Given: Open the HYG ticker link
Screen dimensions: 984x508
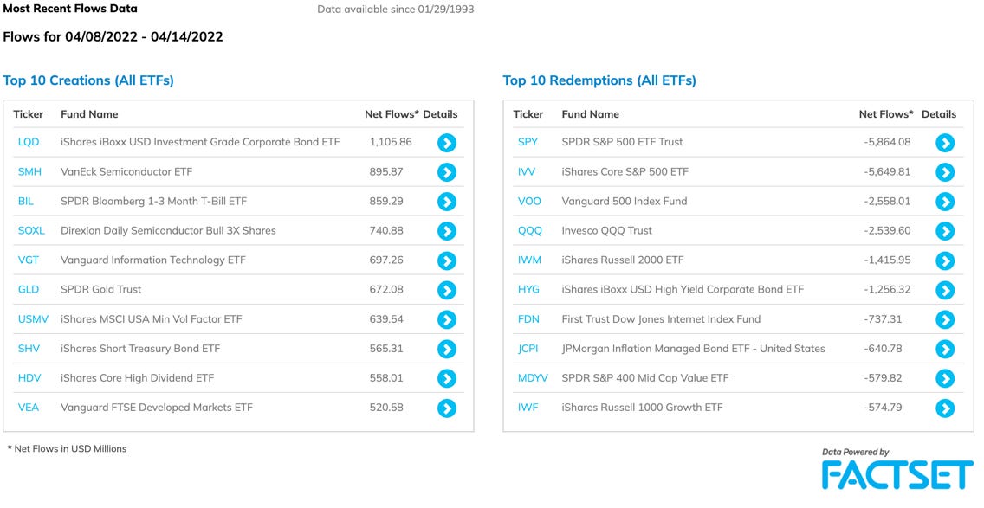Looking at the screenshot, I should [x=528, y=289].
